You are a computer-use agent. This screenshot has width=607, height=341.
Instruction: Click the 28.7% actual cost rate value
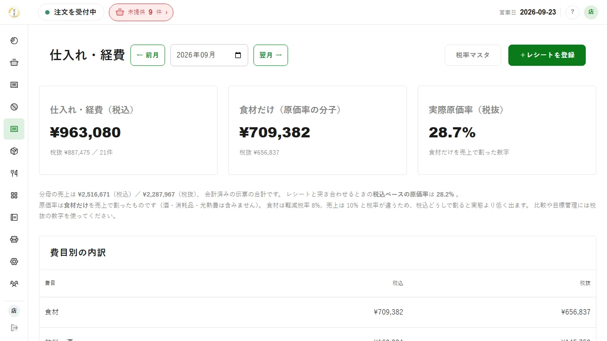coord(452,133)
